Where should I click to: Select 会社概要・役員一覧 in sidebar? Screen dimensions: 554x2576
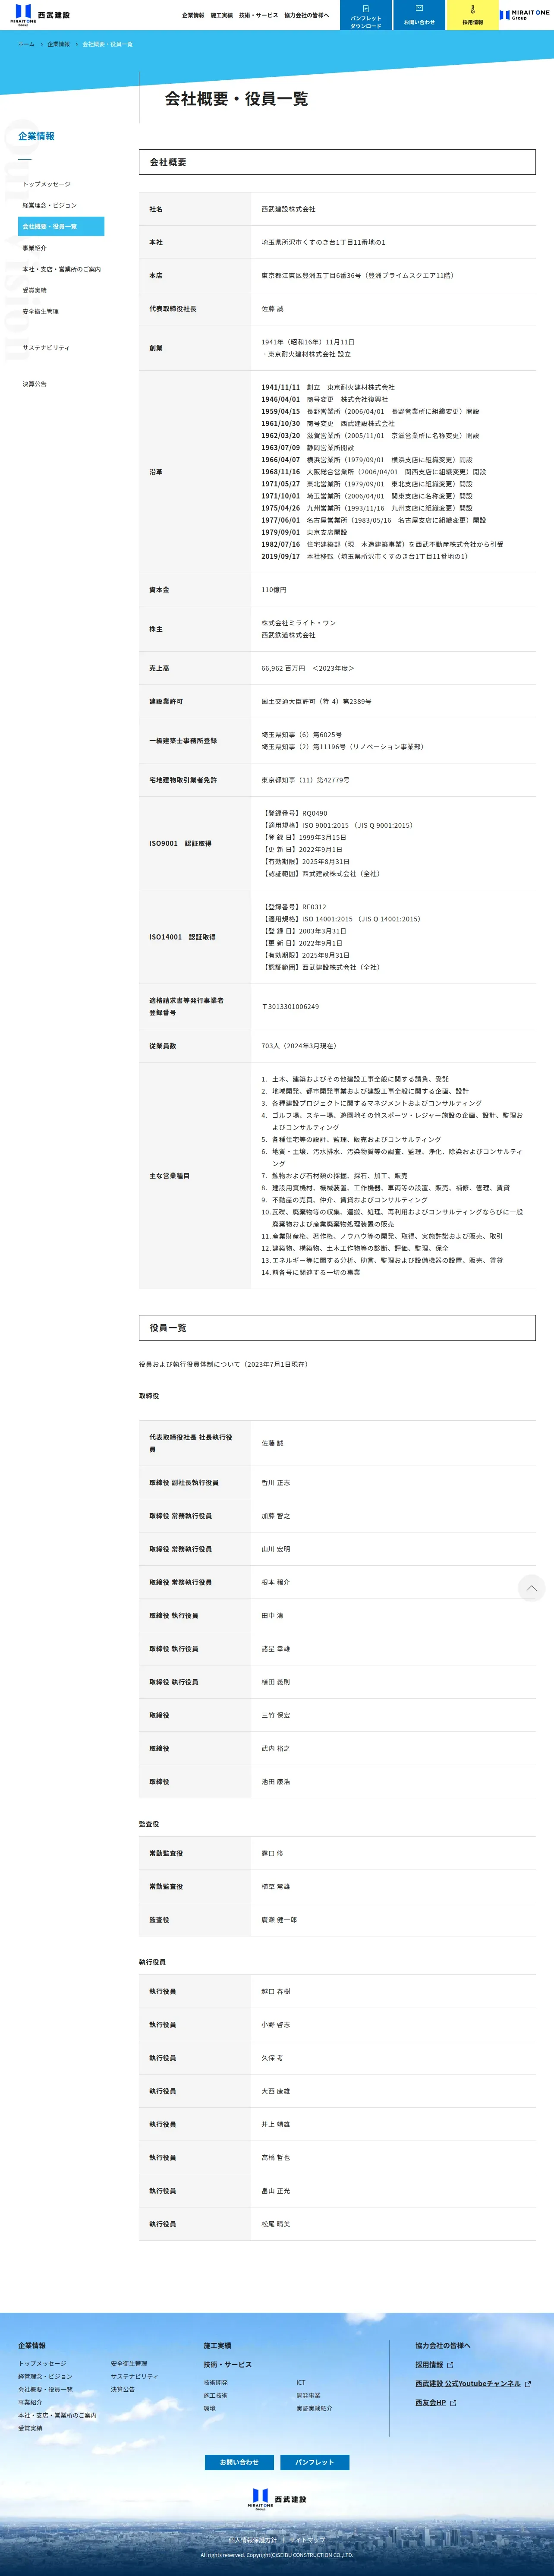pyautogui.click(x=61, y=226)
